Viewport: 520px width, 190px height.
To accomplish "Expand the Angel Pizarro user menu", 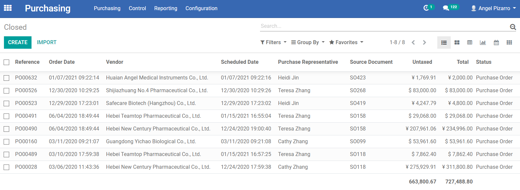I will click(x=493, y=8).
